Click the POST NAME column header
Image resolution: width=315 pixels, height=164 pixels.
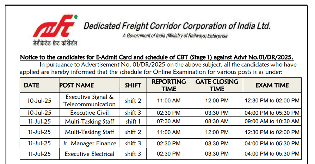click(77, 85)
